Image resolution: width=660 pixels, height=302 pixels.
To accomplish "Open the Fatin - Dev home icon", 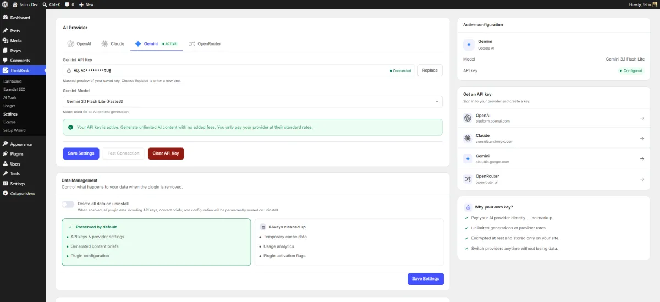I will [x=15, y=4].
